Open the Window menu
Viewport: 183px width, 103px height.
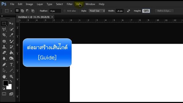point(90,4)
